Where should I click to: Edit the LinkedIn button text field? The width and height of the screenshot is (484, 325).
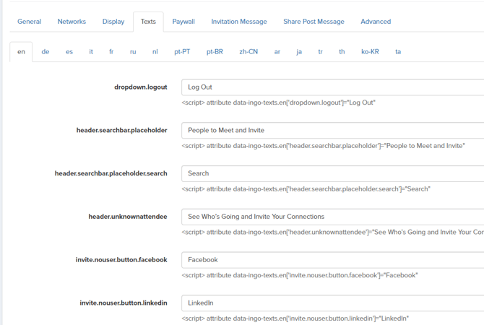[333, 303]
